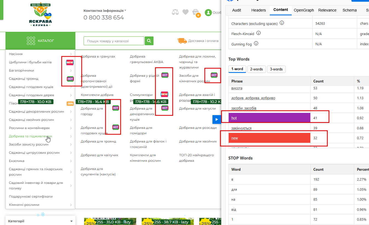369x225 pixels.
Task: Click NEW badge beside Цибулини і бульби квітів
Action: pos(70,62)
